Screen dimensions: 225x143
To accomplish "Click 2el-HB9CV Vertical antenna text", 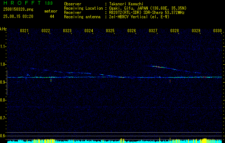I will (x=139, y=17).
